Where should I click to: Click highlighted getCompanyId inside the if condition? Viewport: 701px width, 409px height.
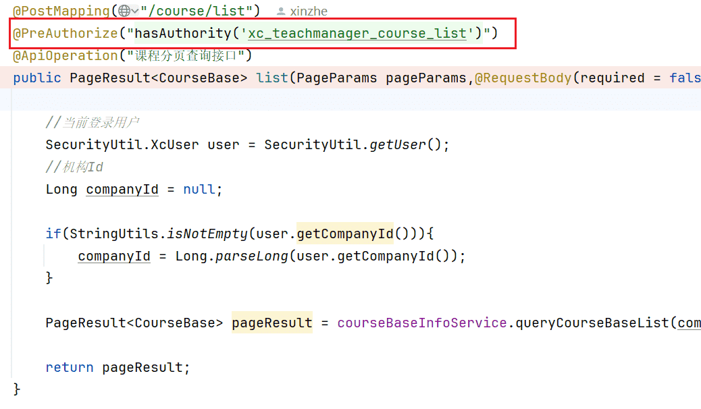(x=344, y=234)
